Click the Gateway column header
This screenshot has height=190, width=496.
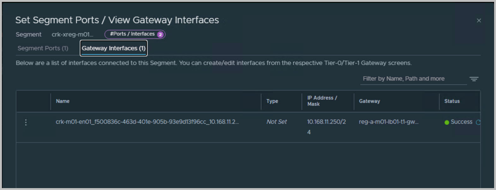pos(369,101)
